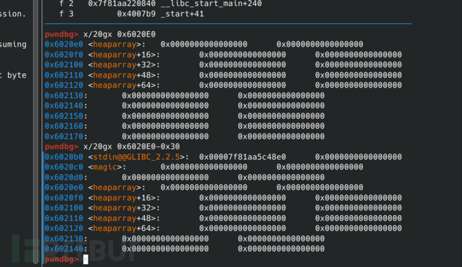Image resolution: width=462 pixels, height=267 pixels.
Task: Click address 0x6020d0 in second dump
Action: pyautogui.click(x=64, y=178)
